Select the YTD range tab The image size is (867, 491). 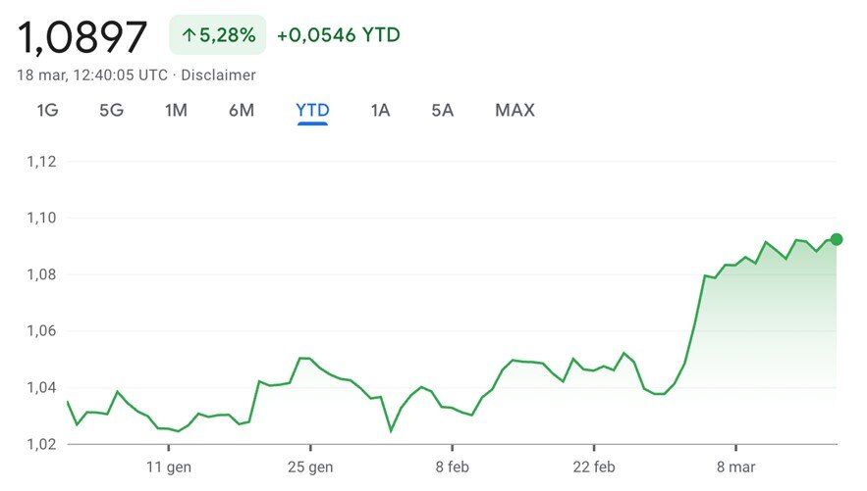(x=312, y=111)
